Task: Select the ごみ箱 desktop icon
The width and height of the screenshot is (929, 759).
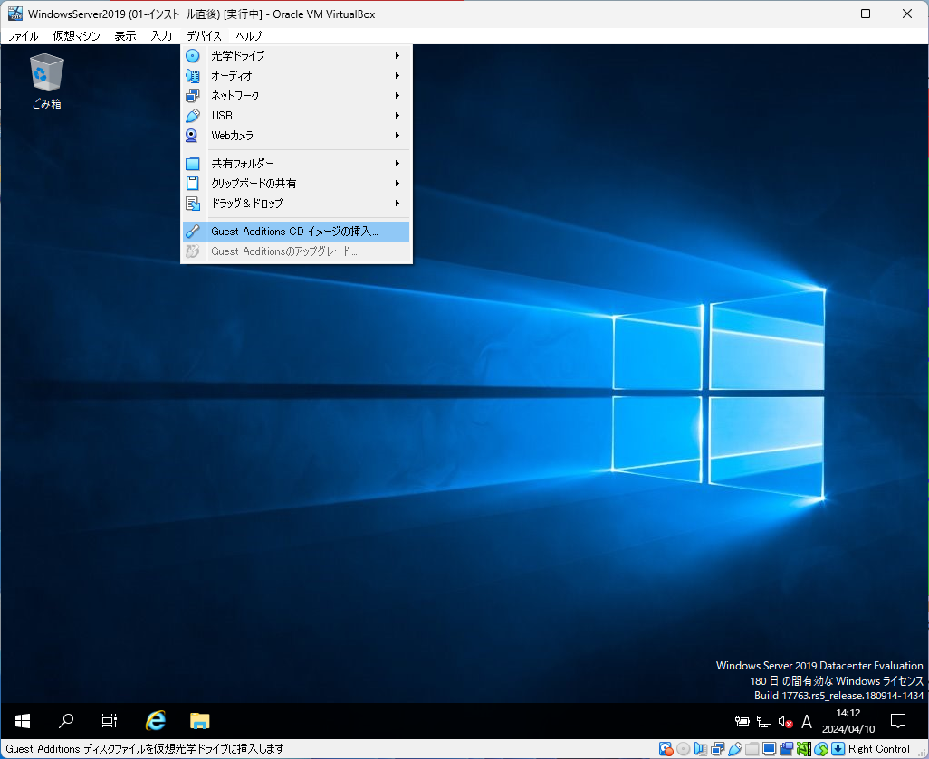Action: coord(46,81)
